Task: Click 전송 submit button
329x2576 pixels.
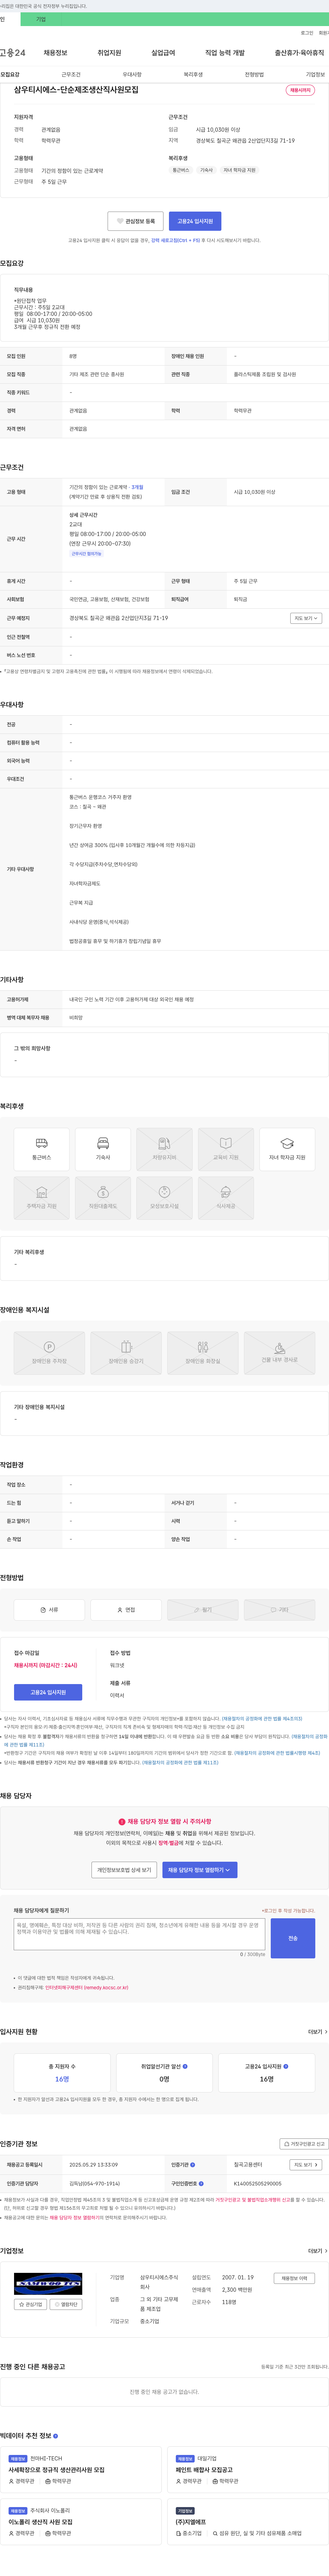Action: (x=293, y=1937)
